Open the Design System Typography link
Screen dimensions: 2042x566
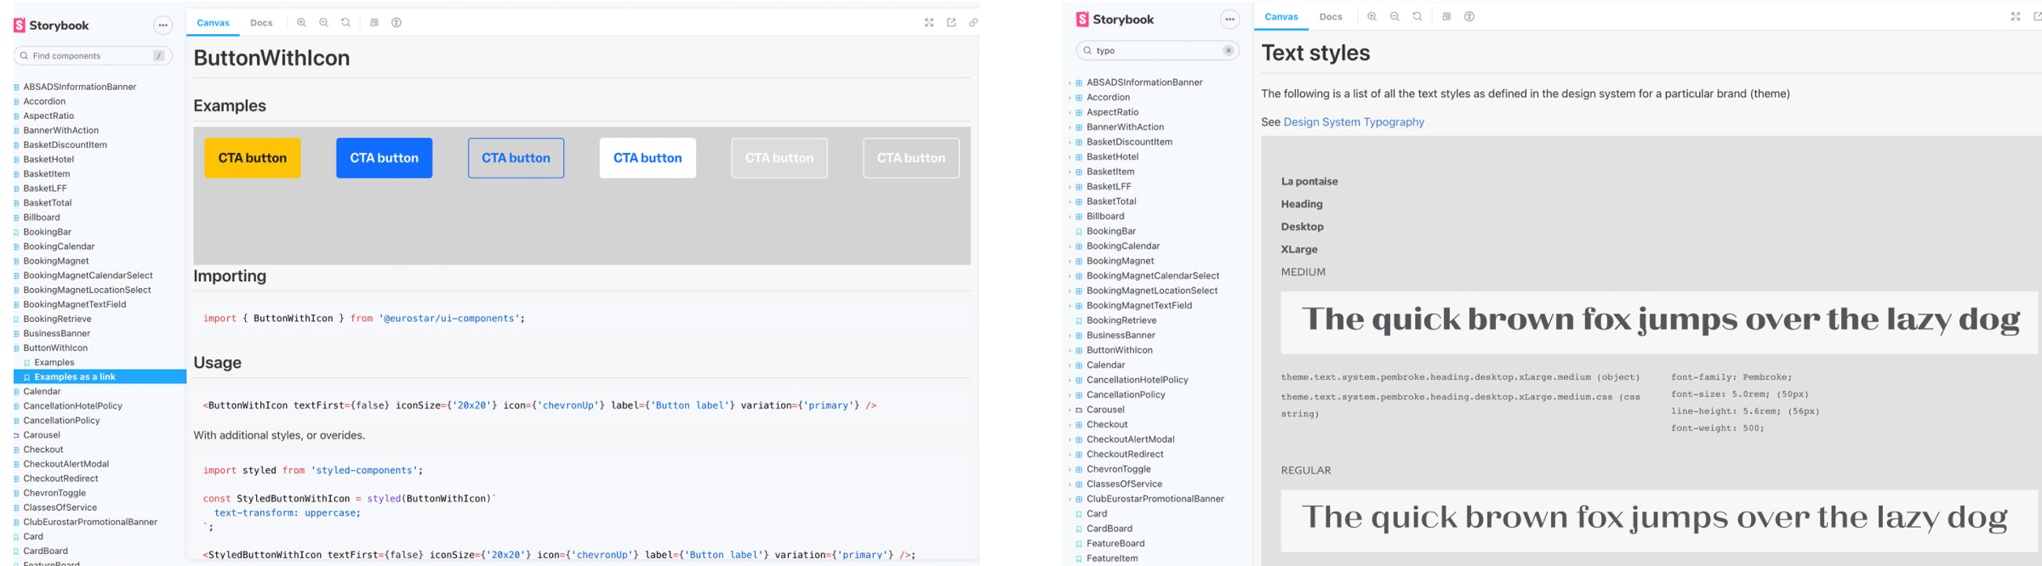coord(1354,122)
